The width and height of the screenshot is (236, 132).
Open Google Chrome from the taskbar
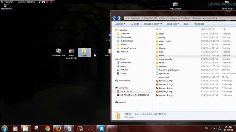[x=48, y=129]
